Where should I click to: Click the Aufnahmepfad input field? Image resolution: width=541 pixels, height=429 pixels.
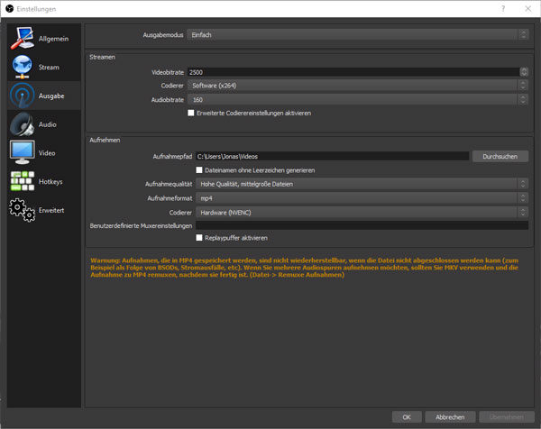(332, 156)
